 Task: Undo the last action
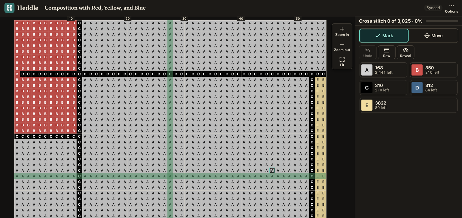[368, 52]
